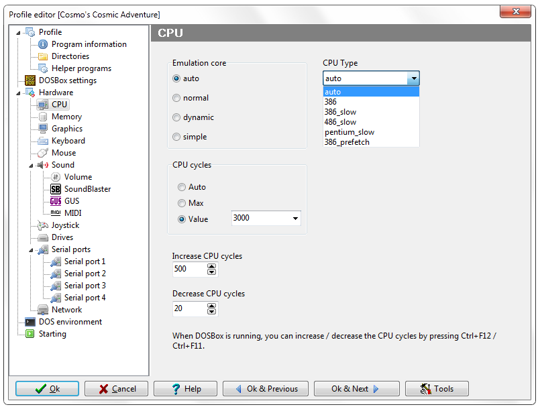The width and height of the screenshot is (540, 409).
Task: Click the Hardware node icon
Action: (30, 93)
